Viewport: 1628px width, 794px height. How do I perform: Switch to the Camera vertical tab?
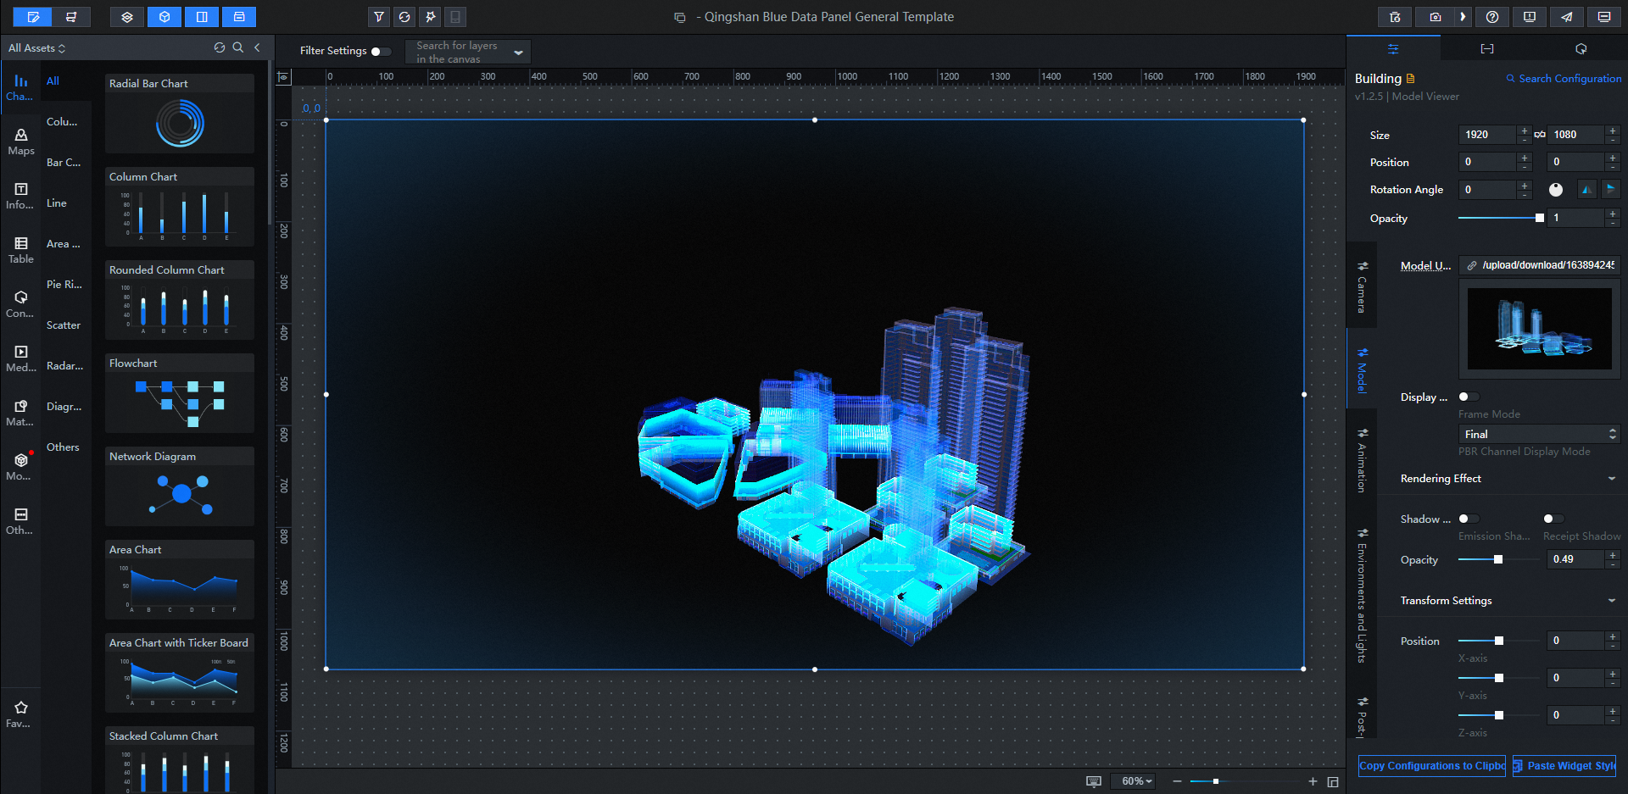pyautogui.click(x=1362, y=288)
